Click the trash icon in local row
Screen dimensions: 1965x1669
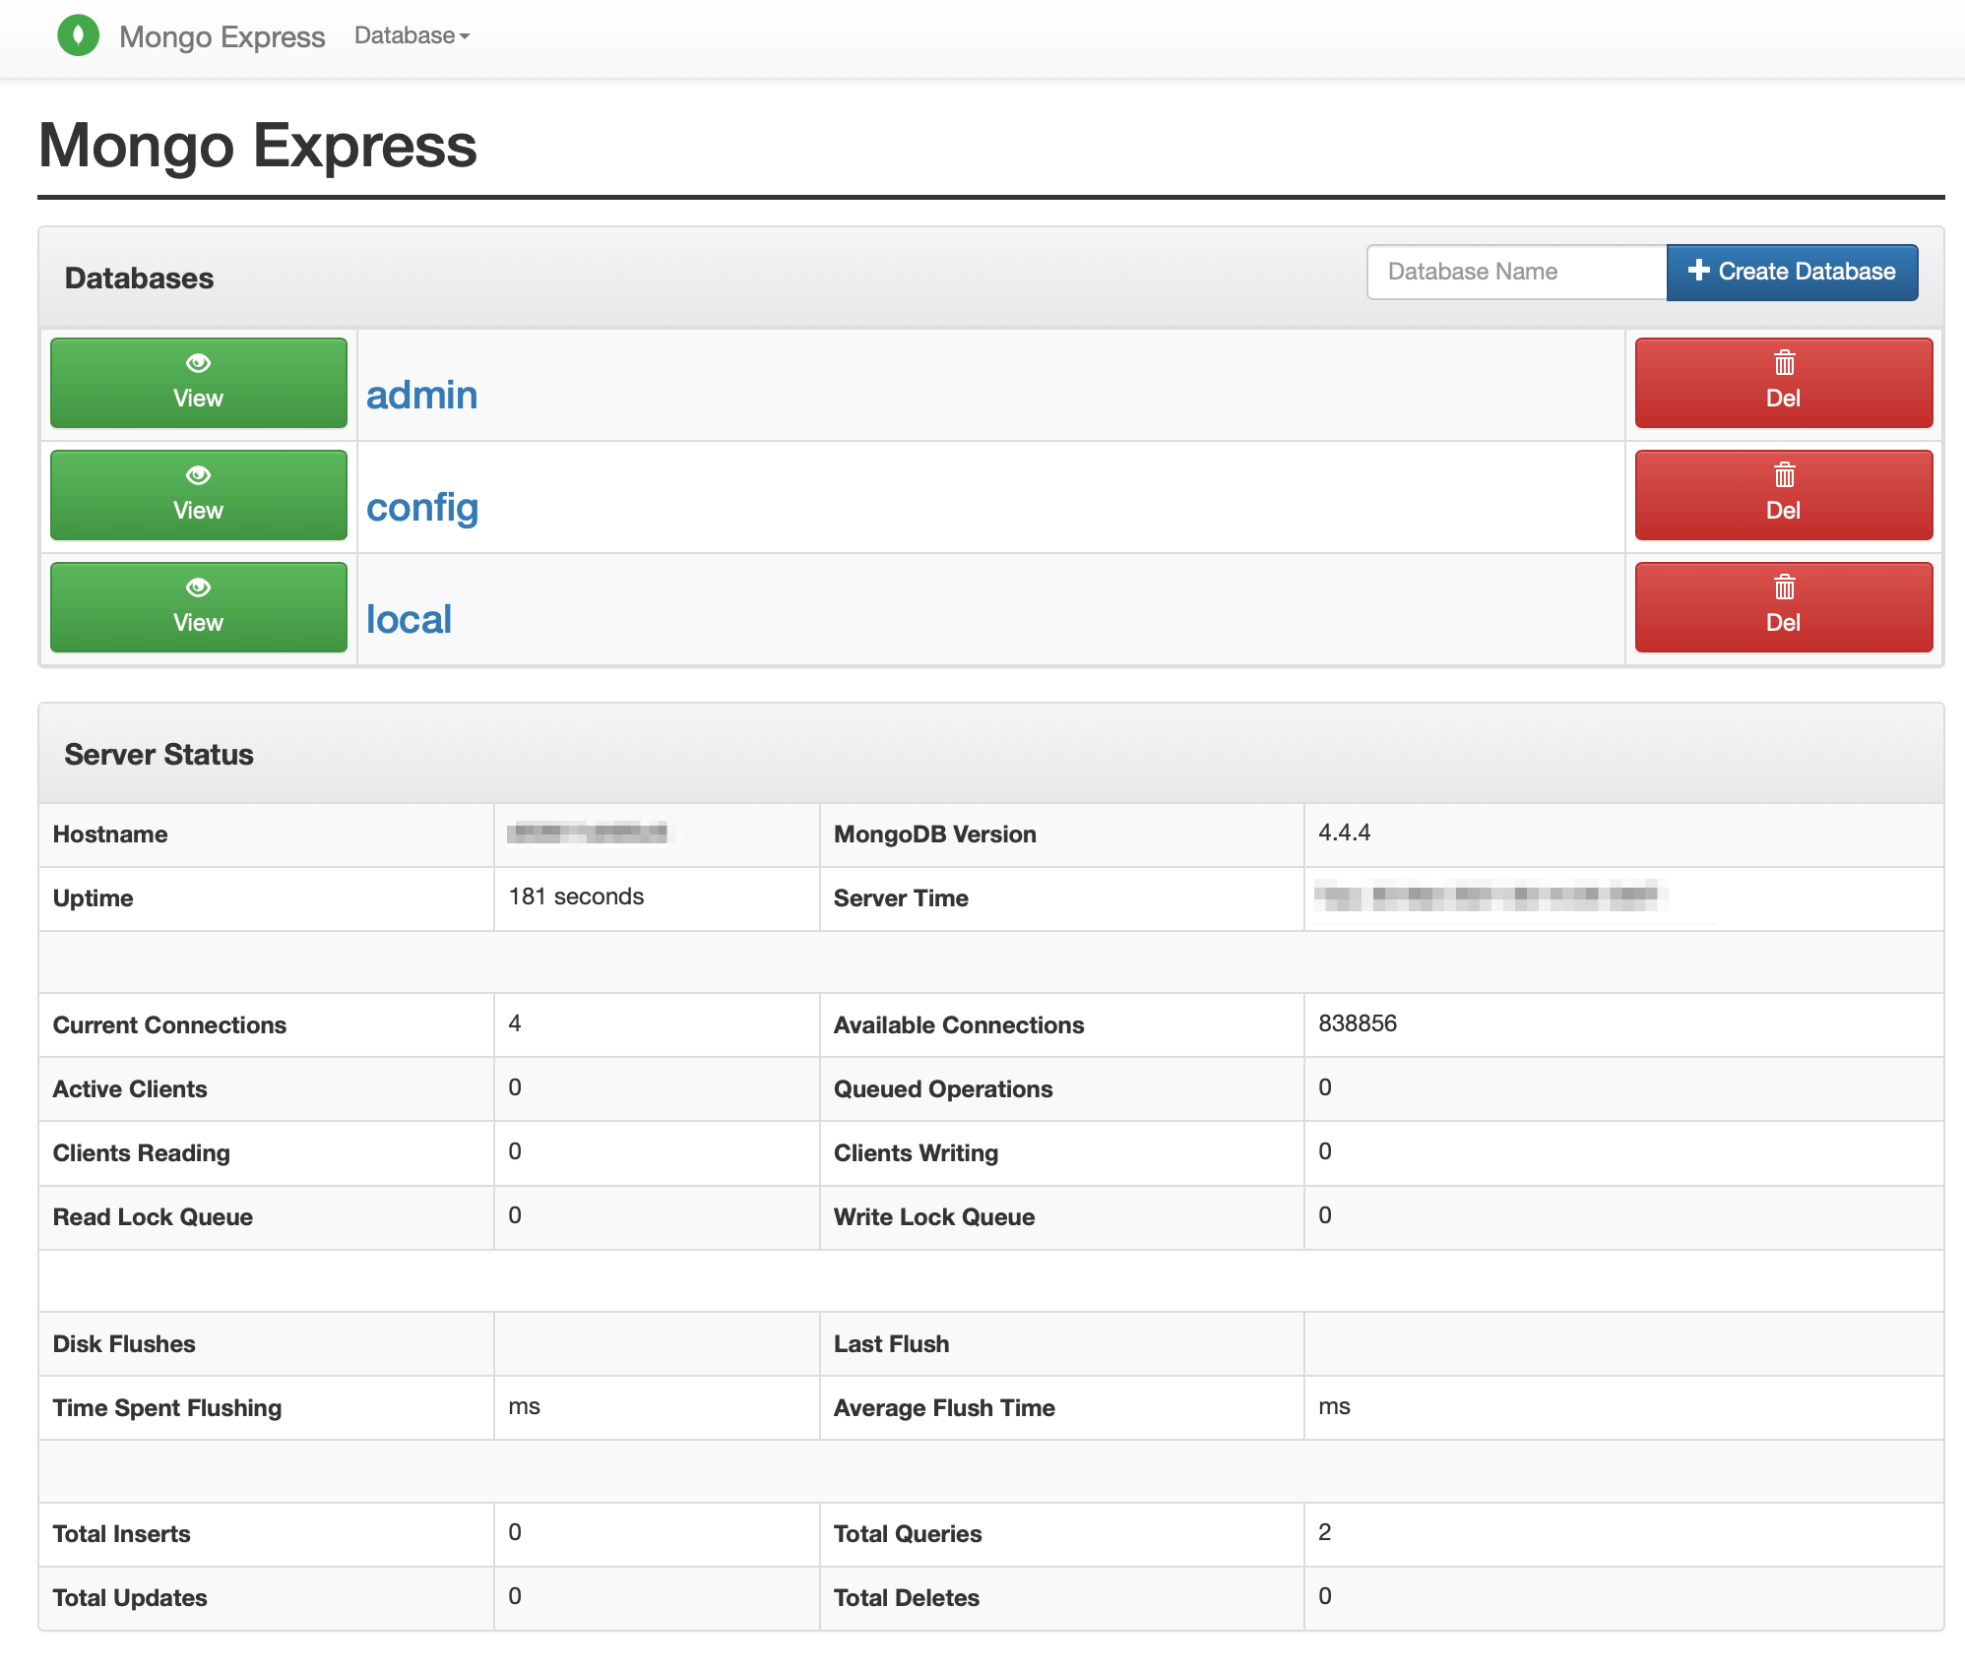point(1784,587)
